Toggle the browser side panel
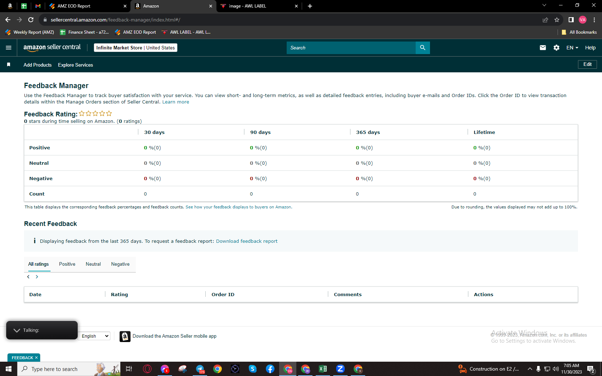The width and height of the screenshot is (602, 376). tap(571, 20)
